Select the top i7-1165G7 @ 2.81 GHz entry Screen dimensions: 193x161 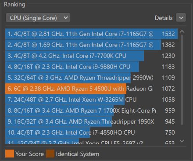92,34
